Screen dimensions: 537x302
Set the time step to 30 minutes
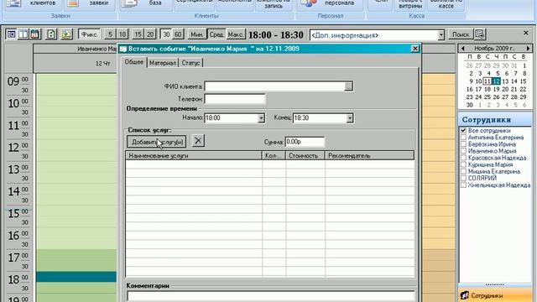166,34
